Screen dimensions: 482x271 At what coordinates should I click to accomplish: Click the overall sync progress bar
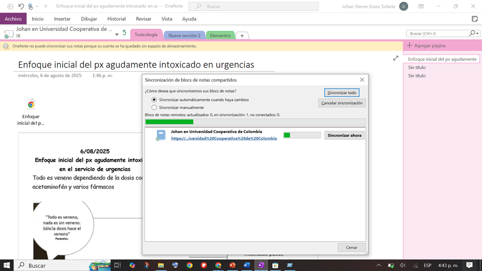tap(255, 122)
